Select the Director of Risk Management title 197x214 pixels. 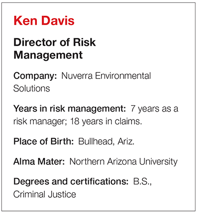(55, 49)
